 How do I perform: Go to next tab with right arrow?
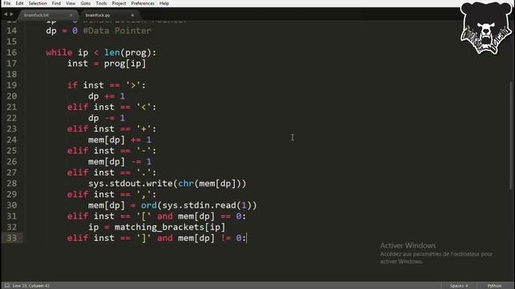pos(11,14)
